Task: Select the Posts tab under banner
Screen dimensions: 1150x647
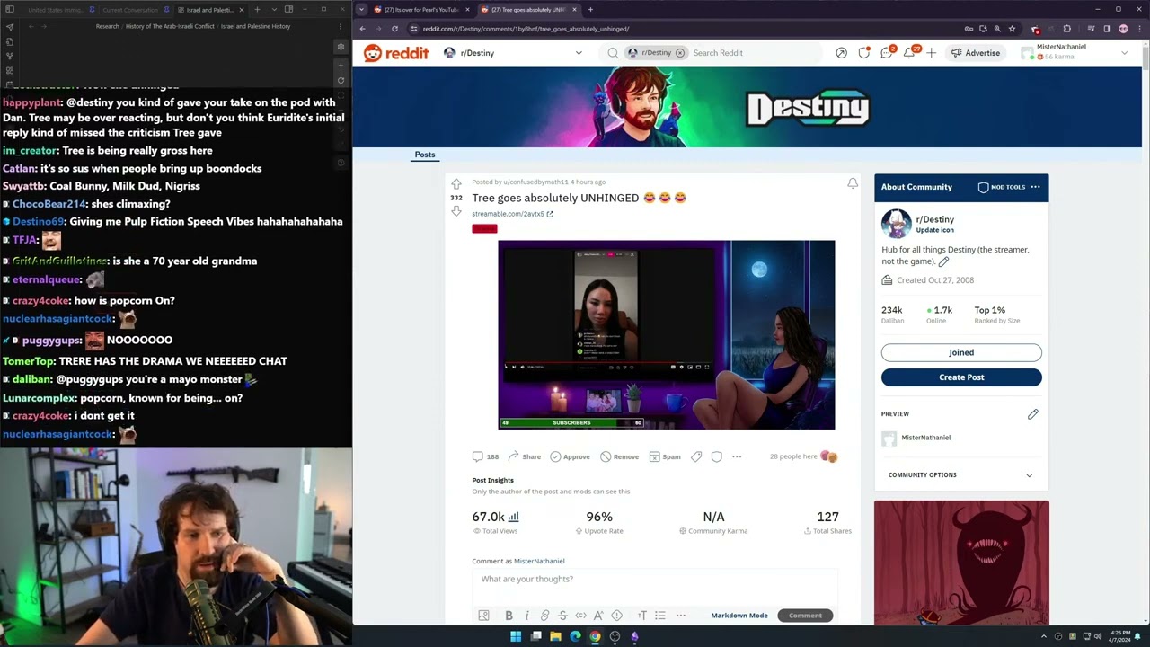Action: point(425,155)
